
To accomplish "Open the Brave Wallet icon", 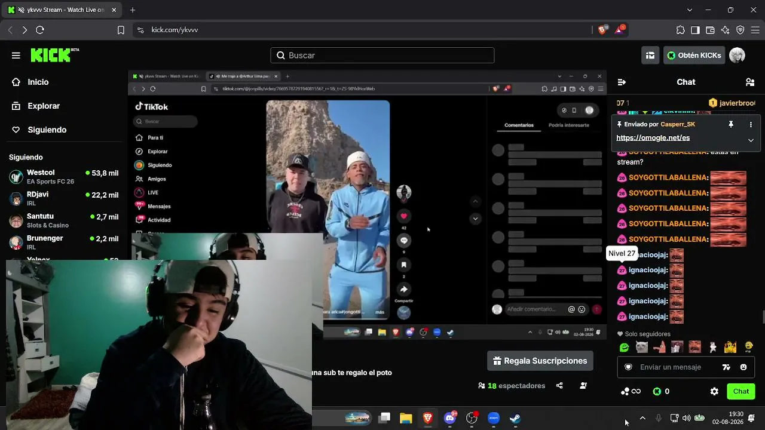I will tap(711, 30).
